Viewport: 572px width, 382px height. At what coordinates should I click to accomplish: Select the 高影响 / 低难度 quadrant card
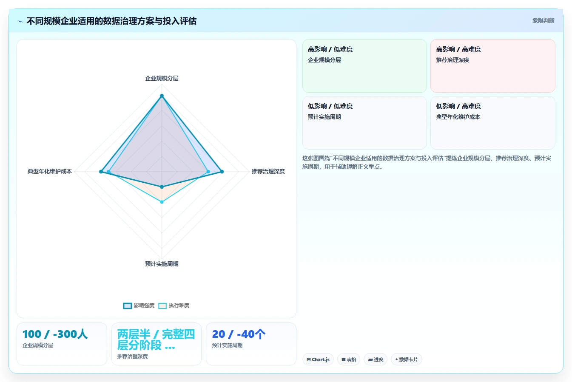(x=364, y=66)
